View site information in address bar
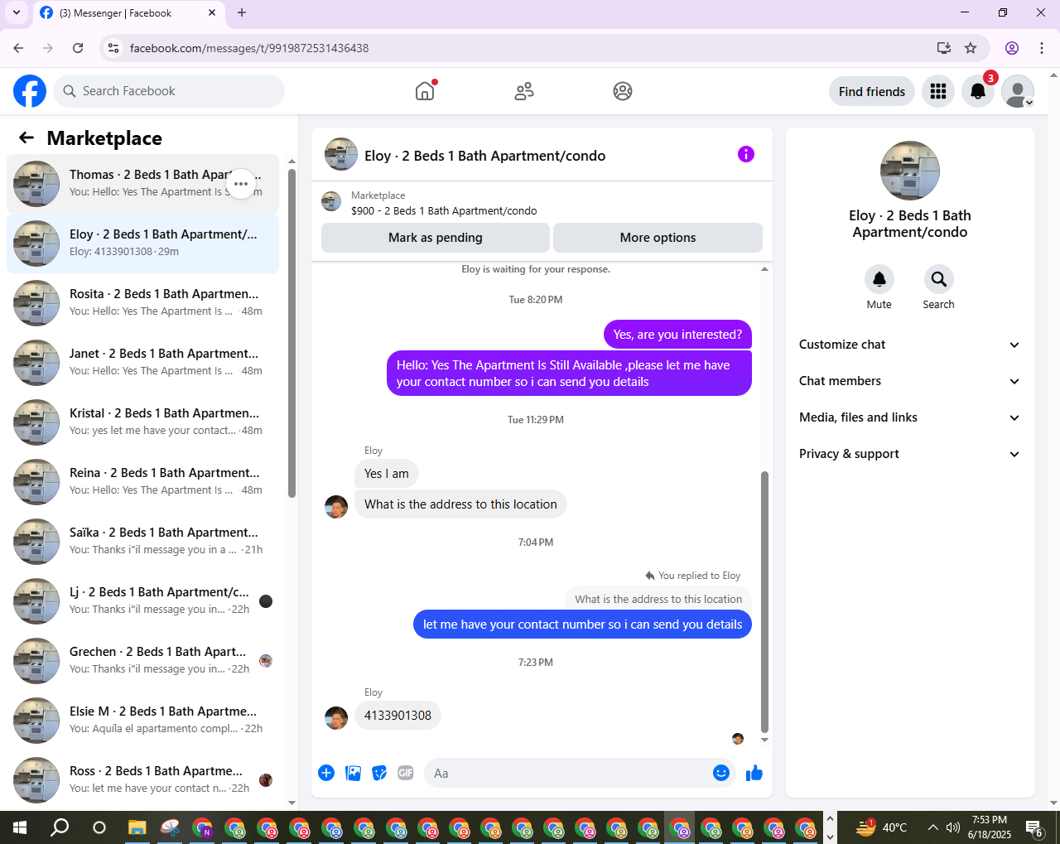Screen dimensions: 1060x844 tap(114, 48)
